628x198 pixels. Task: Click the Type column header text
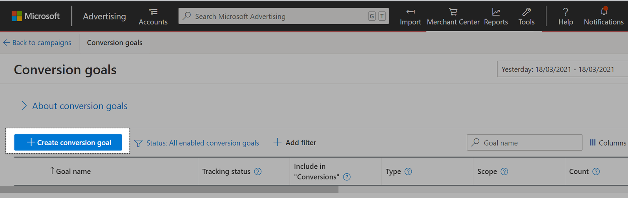(393, 171)
